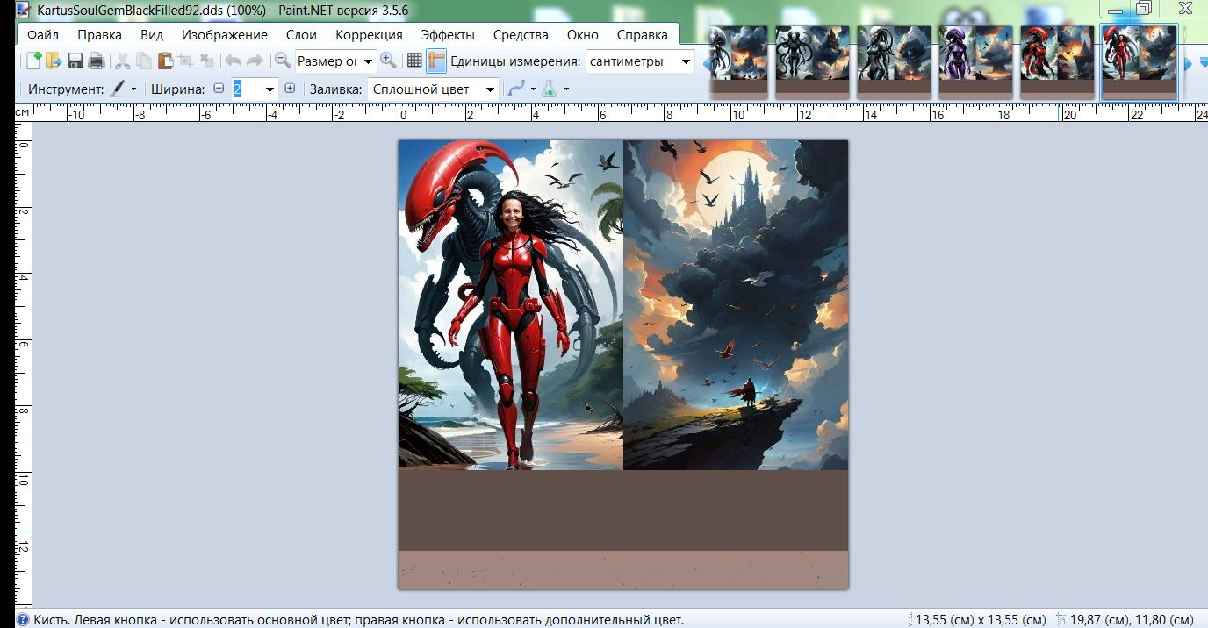1208x628 pixels.
Task: Click the Paste clipboard icon
Action: (165, 61)
